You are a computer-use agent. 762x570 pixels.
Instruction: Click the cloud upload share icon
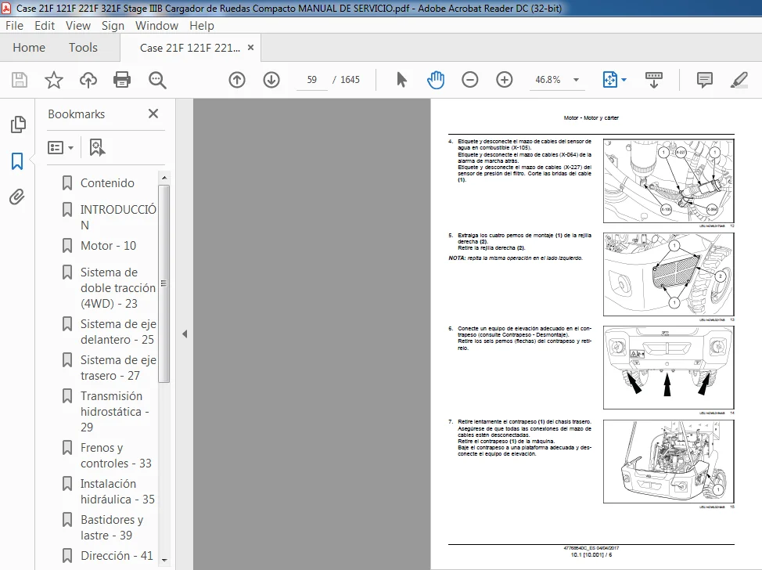(88, 80)
